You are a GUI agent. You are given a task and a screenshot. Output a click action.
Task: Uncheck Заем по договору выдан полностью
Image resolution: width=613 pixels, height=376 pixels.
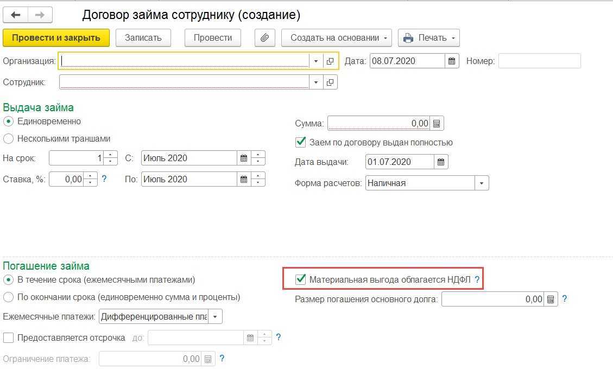[x=300, y=142]
